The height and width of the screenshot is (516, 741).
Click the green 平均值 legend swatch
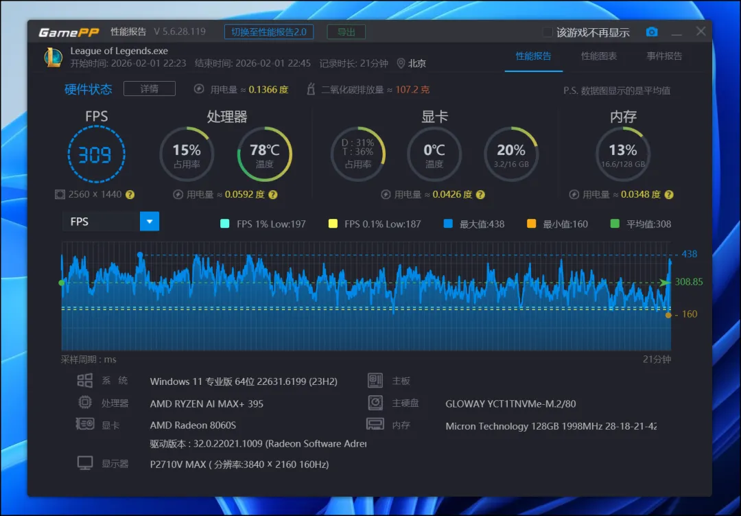click(x=615, y=224)
